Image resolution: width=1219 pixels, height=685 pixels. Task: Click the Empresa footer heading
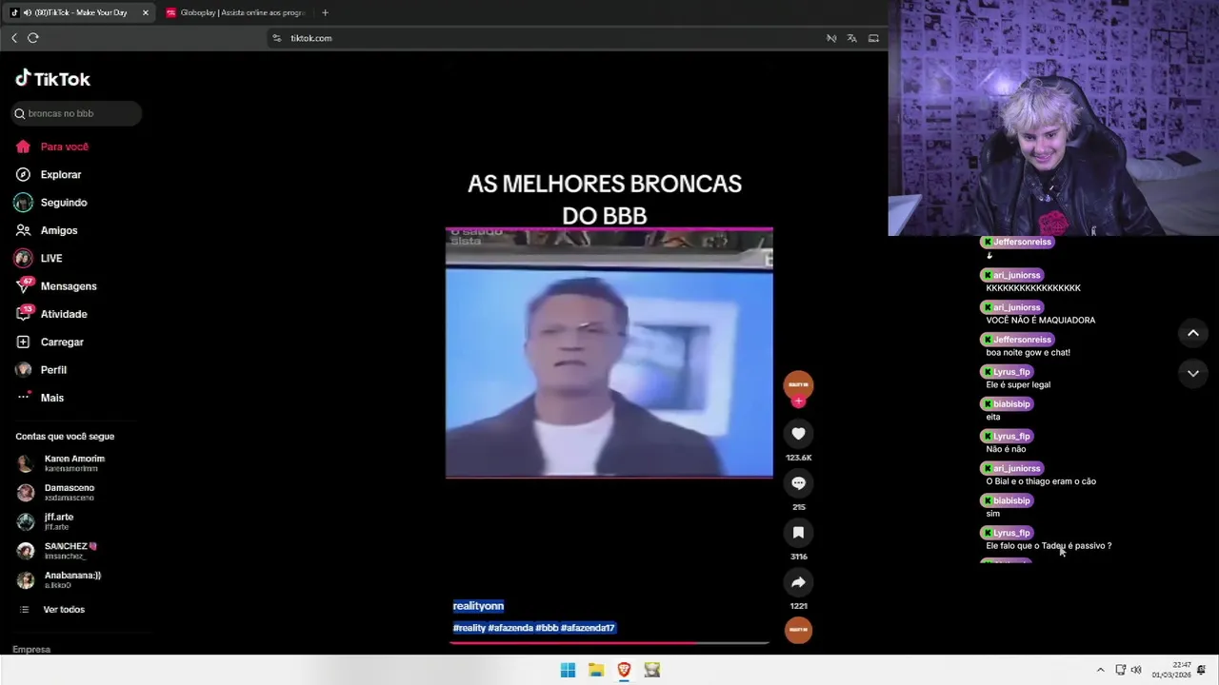click(x=31, y=649)
